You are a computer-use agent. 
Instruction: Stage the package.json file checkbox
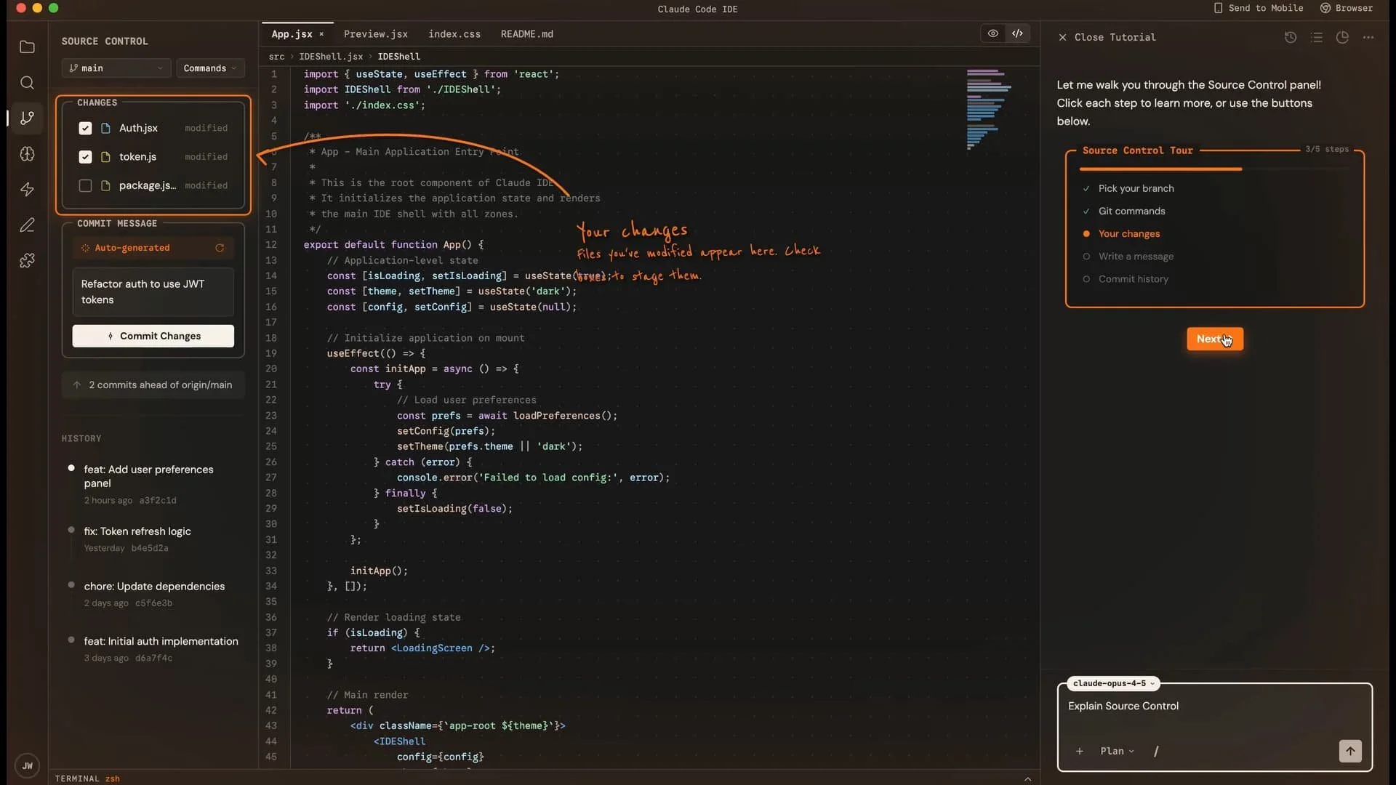(85, 185)
